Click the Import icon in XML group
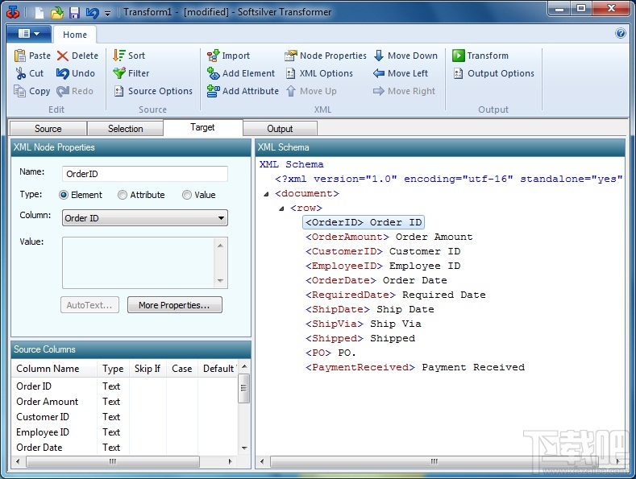Viewport: 636px width, 479px height. (213, 56)
